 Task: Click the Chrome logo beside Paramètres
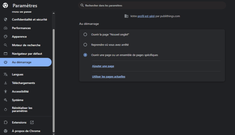pos(5,5)
